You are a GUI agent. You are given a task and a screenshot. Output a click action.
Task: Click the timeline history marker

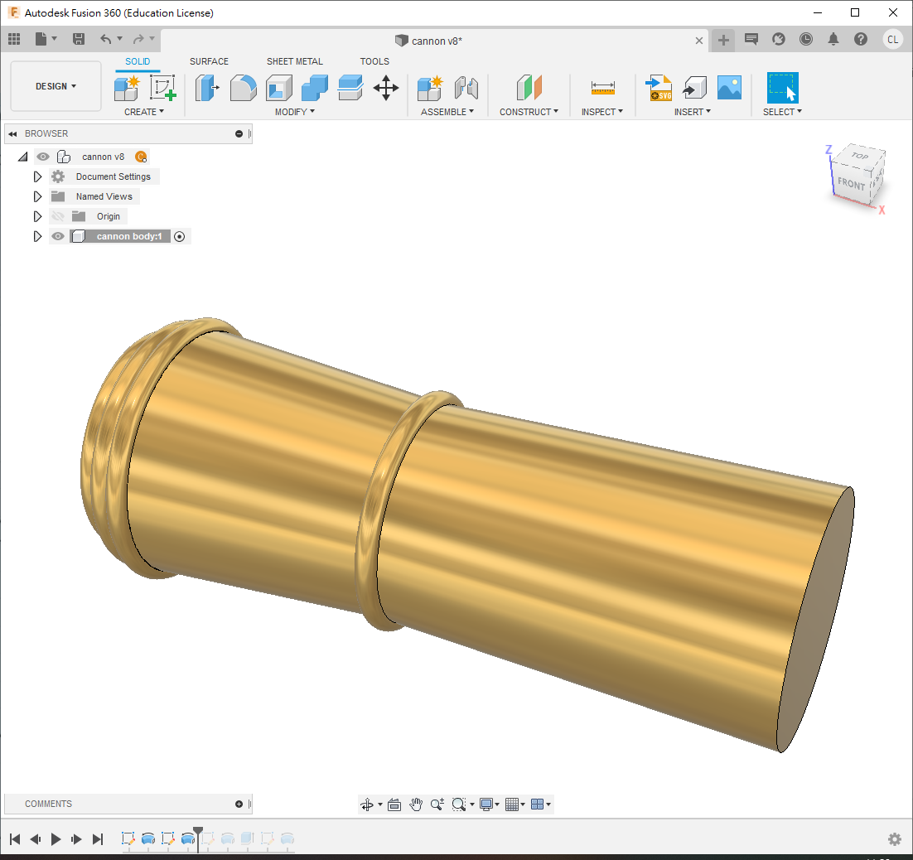point(197,831)
